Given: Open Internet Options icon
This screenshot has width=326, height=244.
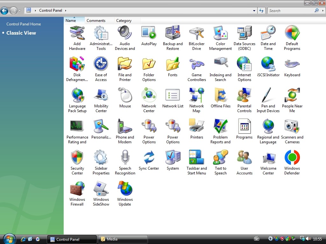Looking at the screenshot, I should click(244, 64).
